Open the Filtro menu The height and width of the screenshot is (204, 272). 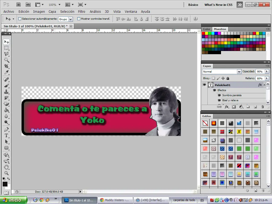[x=82, y=12]
